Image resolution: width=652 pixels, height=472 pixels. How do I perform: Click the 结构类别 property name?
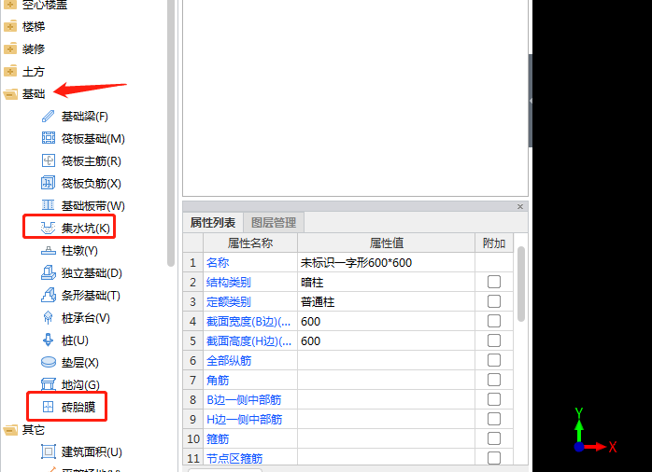[x=229, y=283]
